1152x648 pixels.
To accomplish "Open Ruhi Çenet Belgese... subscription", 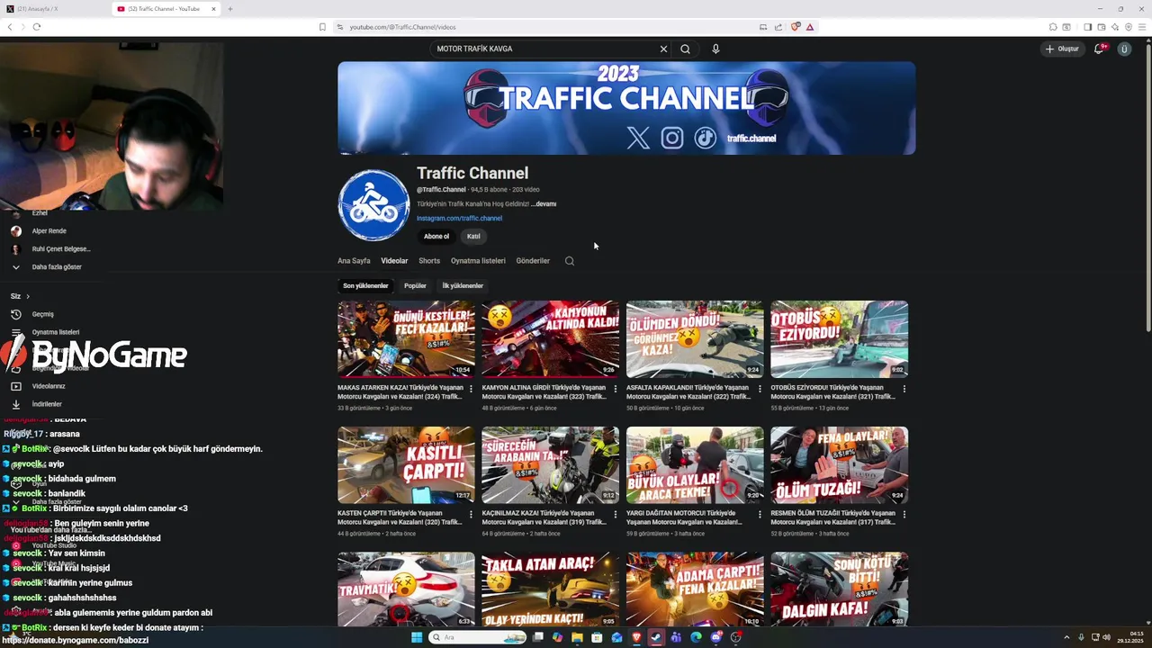I will (x=60, y=249).
